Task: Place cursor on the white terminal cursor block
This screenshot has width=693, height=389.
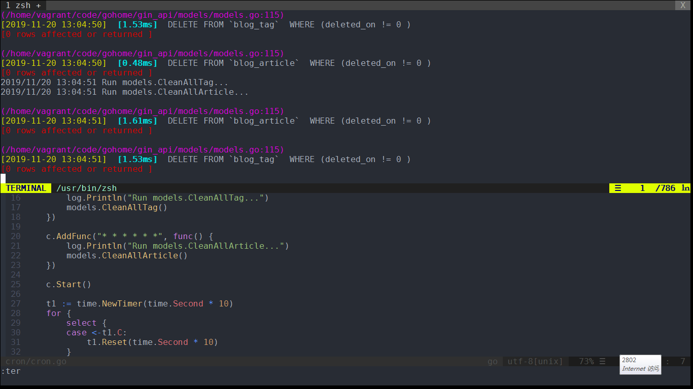Action: coord(3,178)
